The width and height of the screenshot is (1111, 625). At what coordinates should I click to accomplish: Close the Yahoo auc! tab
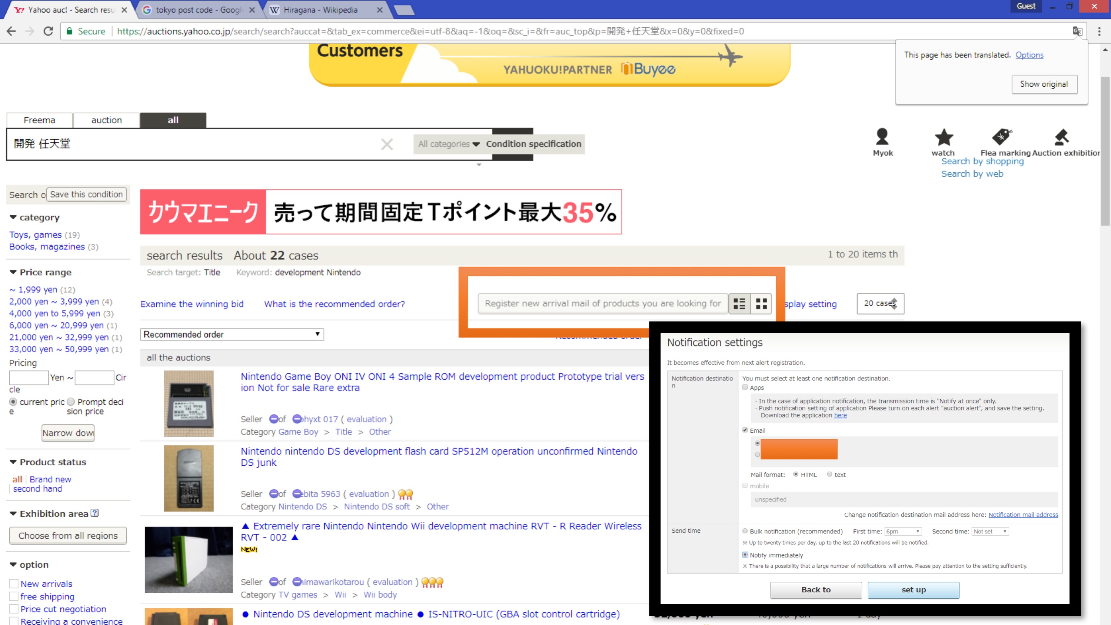[x=124, y=10]
